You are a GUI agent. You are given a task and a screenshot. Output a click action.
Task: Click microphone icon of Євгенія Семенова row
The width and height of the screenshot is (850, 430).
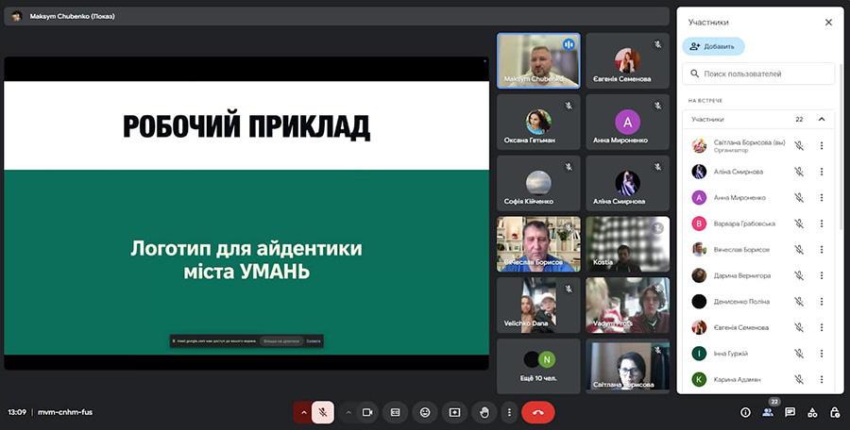coord(798,327)
